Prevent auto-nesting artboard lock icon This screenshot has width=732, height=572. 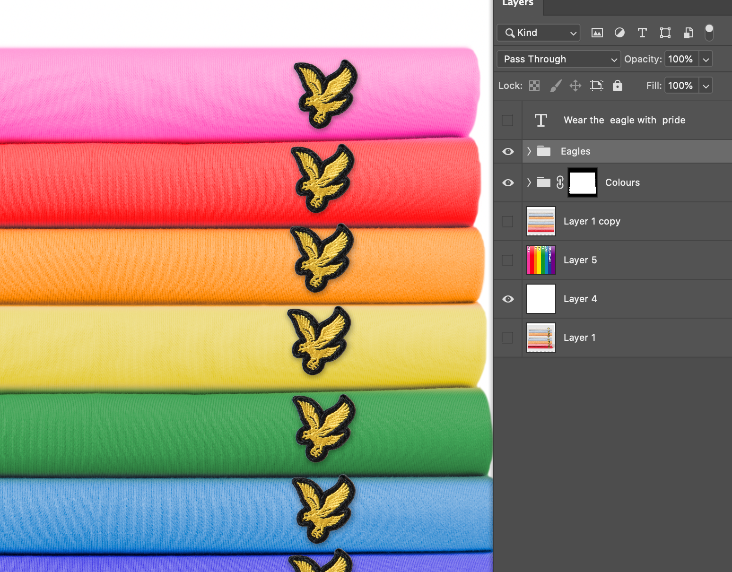[597, 86]
